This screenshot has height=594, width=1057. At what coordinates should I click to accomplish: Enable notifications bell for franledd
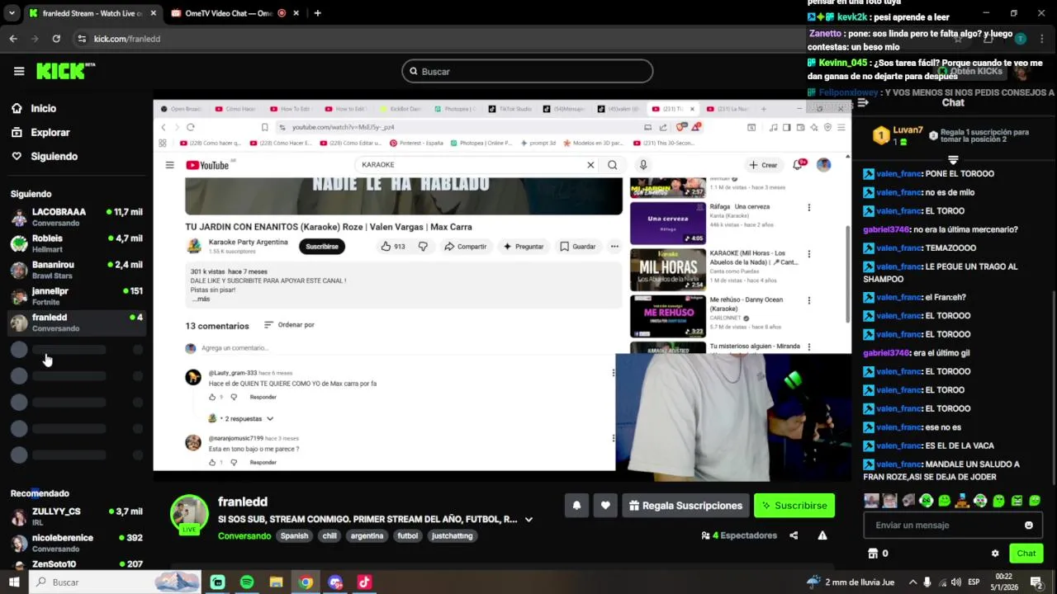(576, 506)
